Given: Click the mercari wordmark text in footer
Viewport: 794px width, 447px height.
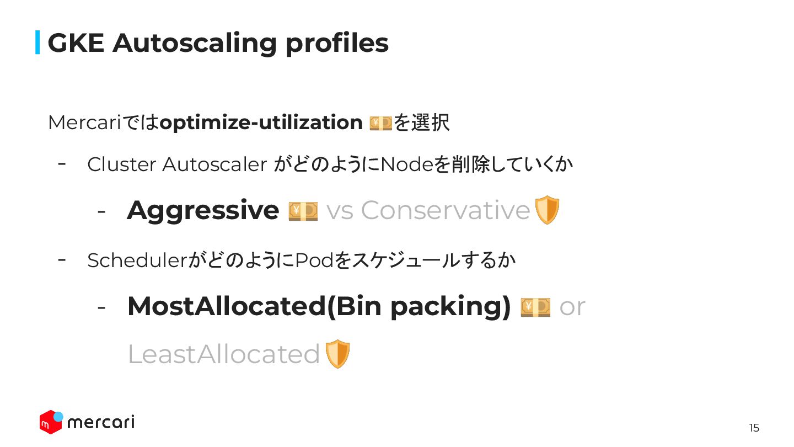Looking at the screenshot, I should point(100,423).
